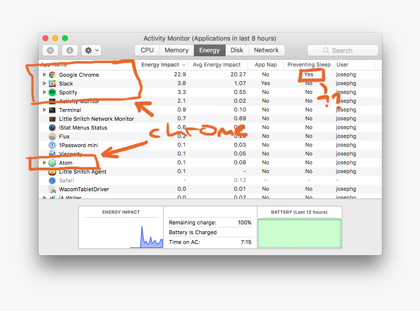
Task: Switch to the Memory tab
Action: tap(176, 50)
